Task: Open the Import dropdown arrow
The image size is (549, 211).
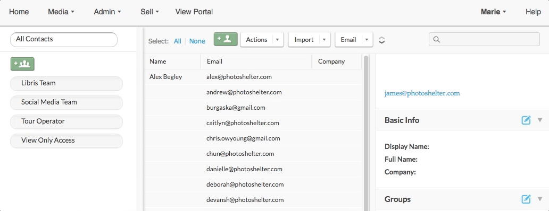Action: point(324,40)
